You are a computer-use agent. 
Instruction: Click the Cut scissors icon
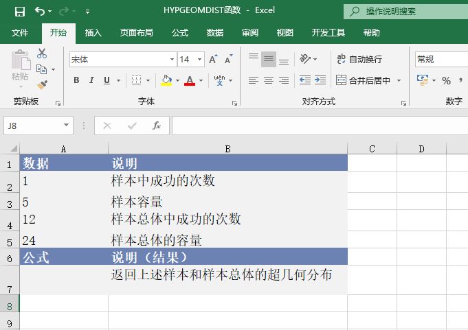tap(42, 54)
